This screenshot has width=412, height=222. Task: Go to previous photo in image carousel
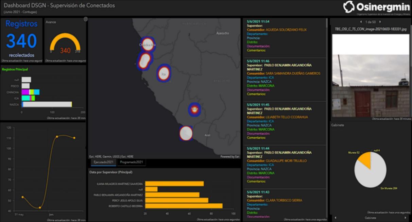tap(362, 22)
